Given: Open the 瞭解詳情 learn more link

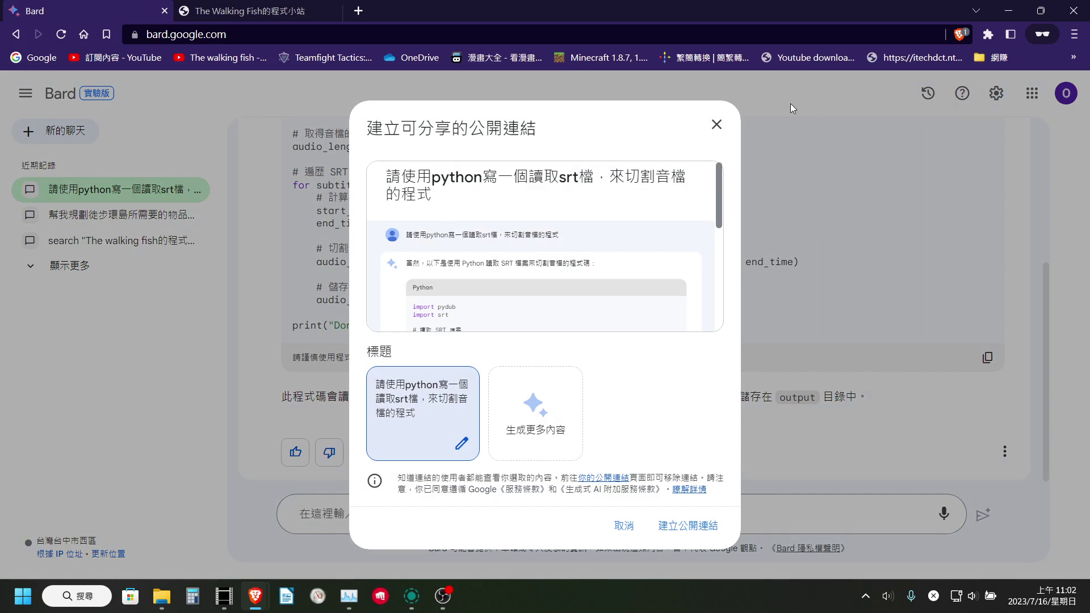Looking at the screenshot, I should tap(689, 489).
